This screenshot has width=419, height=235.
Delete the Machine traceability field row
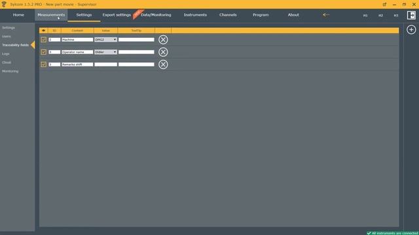(163, 40)
